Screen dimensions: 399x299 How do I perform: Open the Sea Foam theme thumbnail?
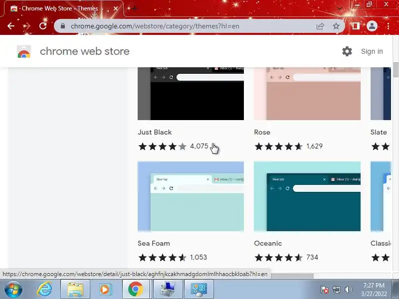[x=191, y=196]
